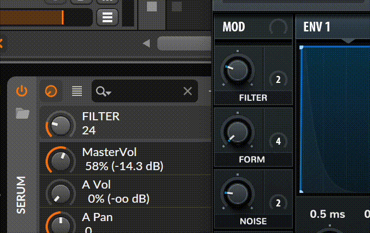
Task: Click the NOISE macro knob
Action: (238, 193)
